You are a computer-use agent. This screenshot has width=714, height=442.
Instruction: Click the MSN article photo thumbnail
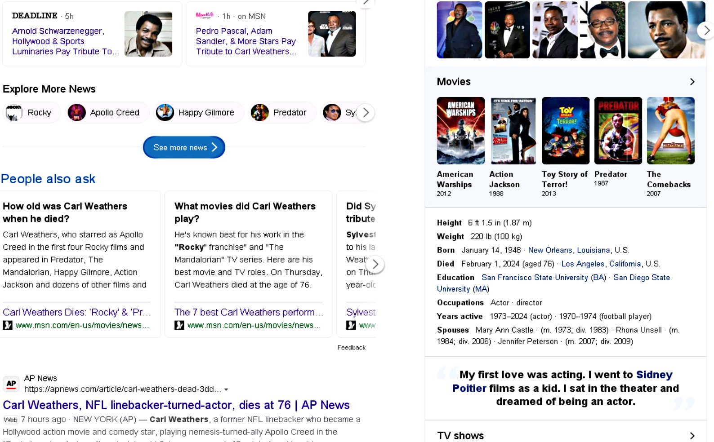[x=332, y=34]
